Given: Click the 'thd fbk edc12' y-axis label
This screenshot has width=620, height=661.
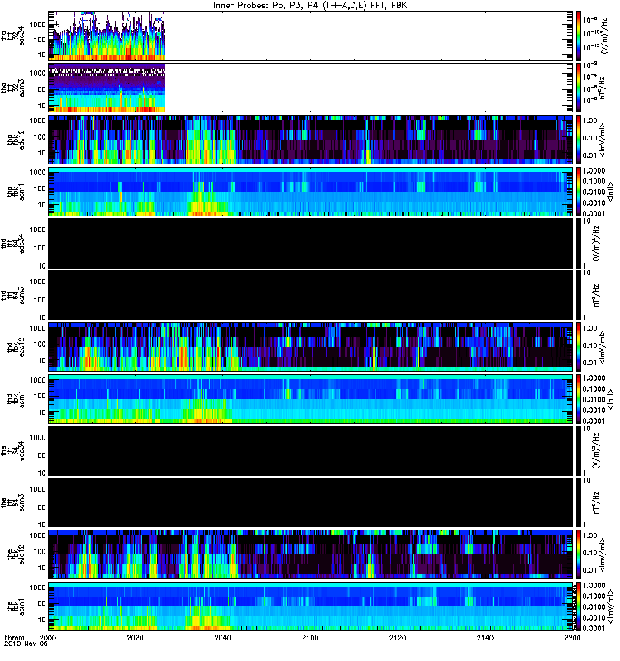Looking at the screenshot, I should 16,347.
